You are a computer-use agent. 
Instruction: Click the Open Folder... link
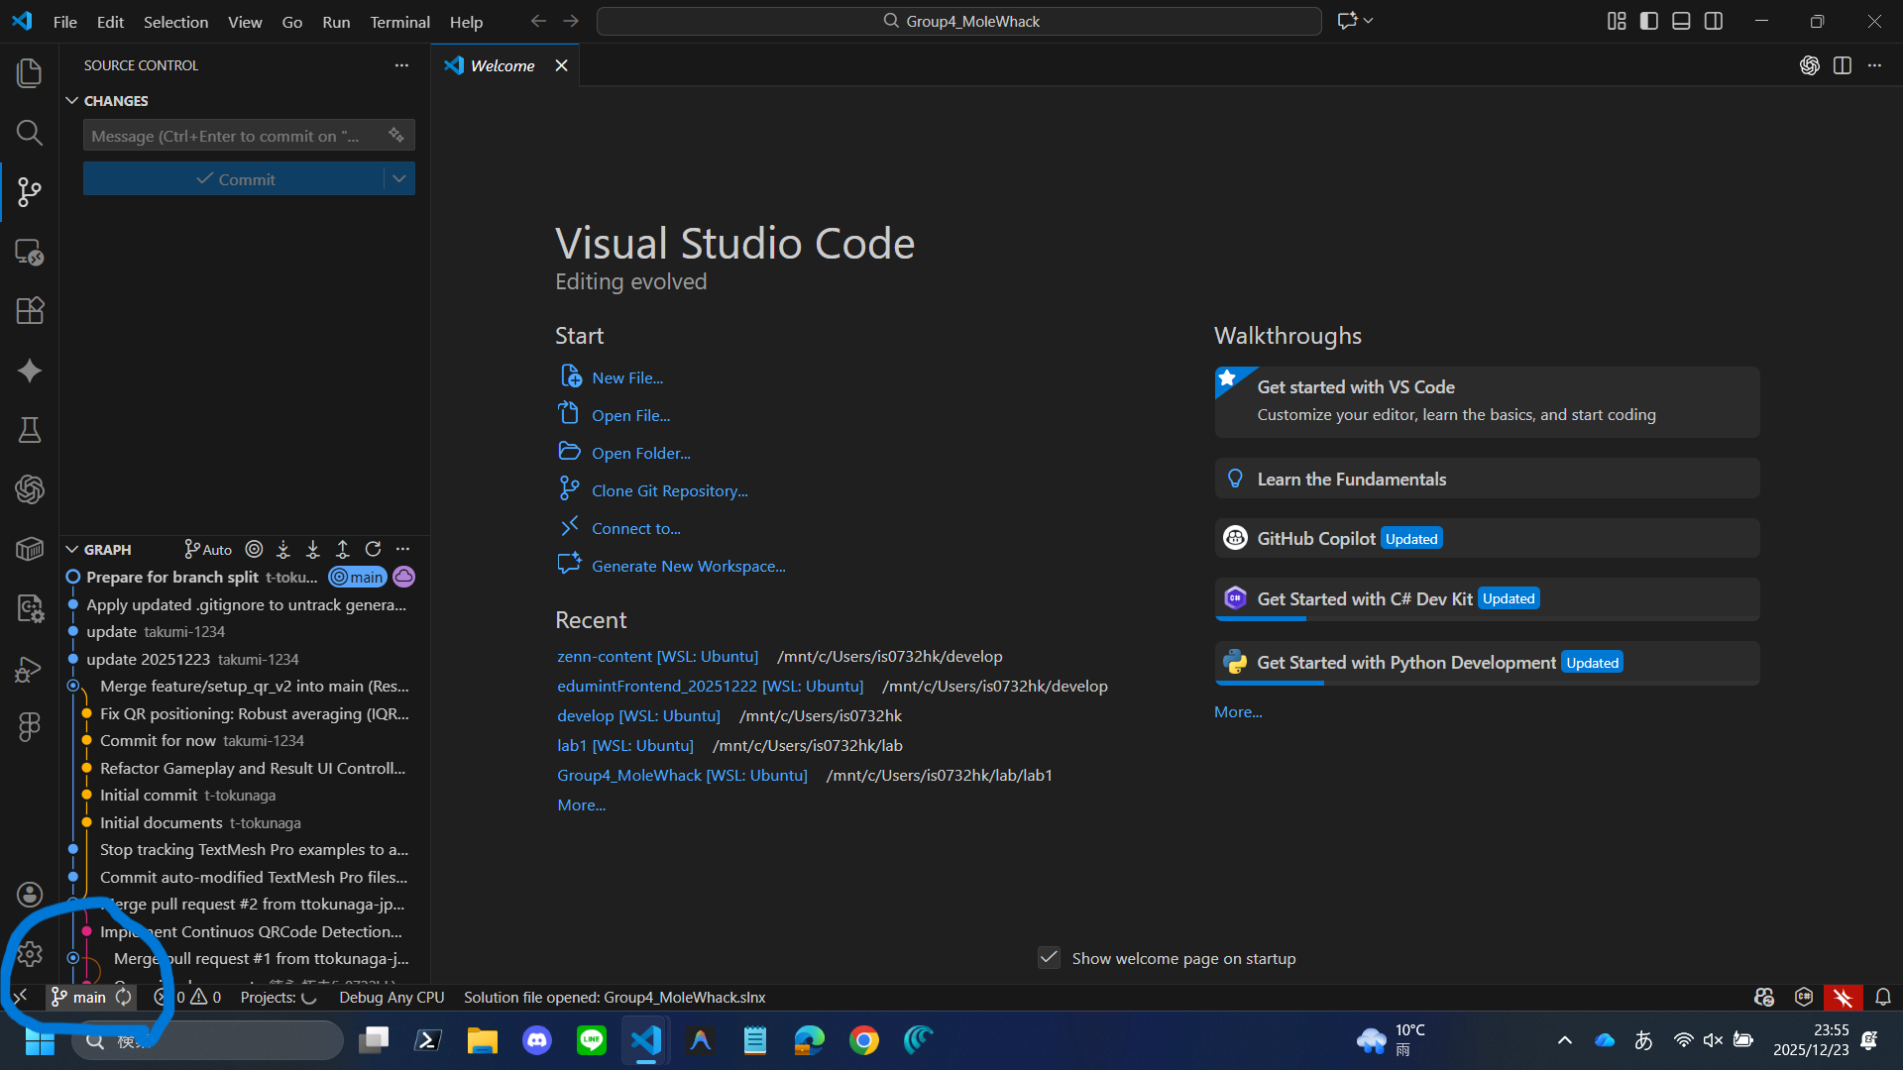tap(641, 453)
